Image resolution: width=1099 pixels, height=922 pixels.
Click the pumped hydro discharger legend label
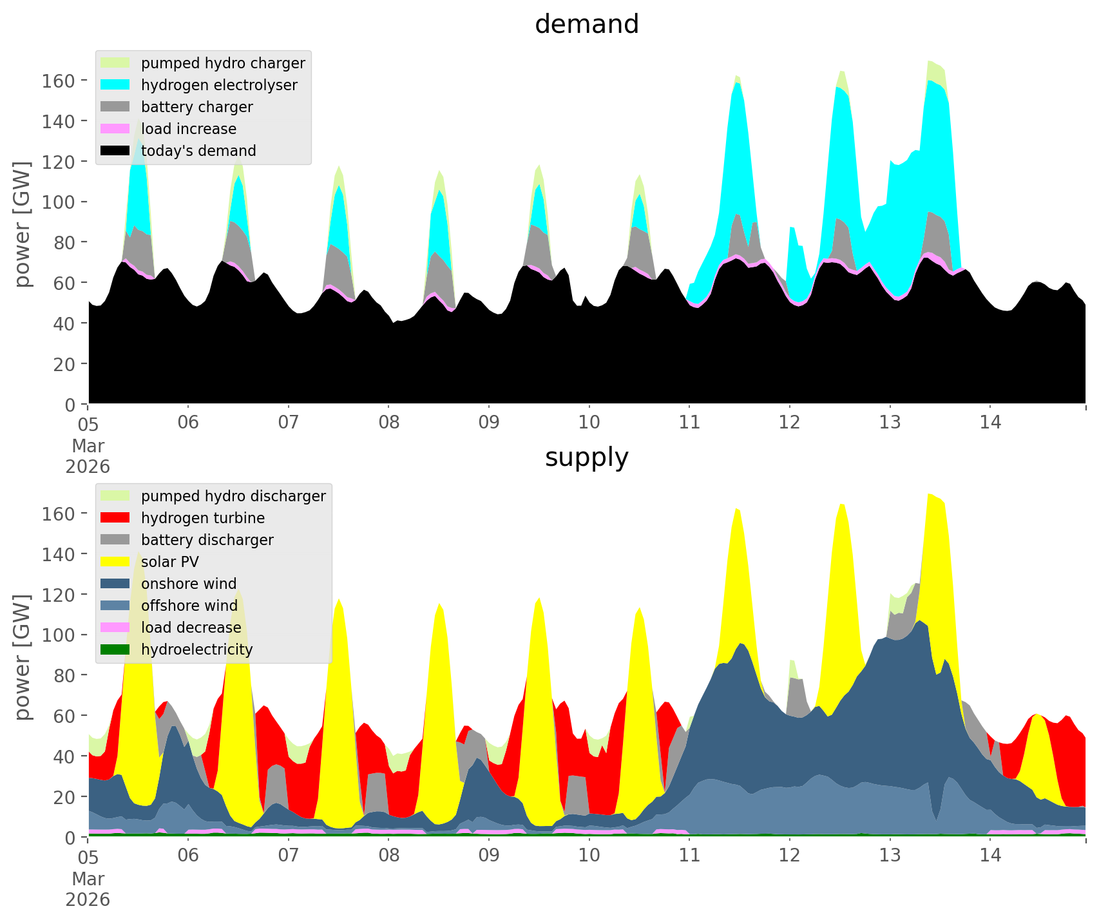[233, 496]
